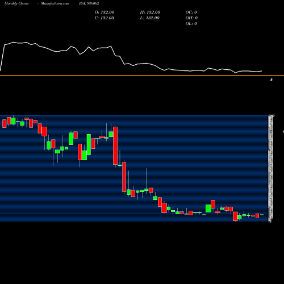Click the high value 'H: 132.00'
The height and width of the screenshot is (284, 284).
[x=150, y=12]
